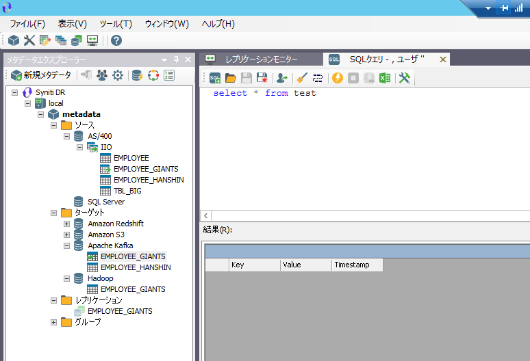This screenshot has width=530, height=361.
Task: Select the EMPLOYEE table under IIO
Action: pos(131,158)
